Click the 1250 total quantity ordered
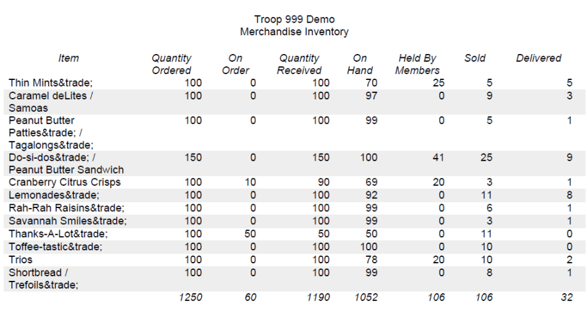Image resolution: width=586 pixels, height=329 pixels. [x=190, y=297]
